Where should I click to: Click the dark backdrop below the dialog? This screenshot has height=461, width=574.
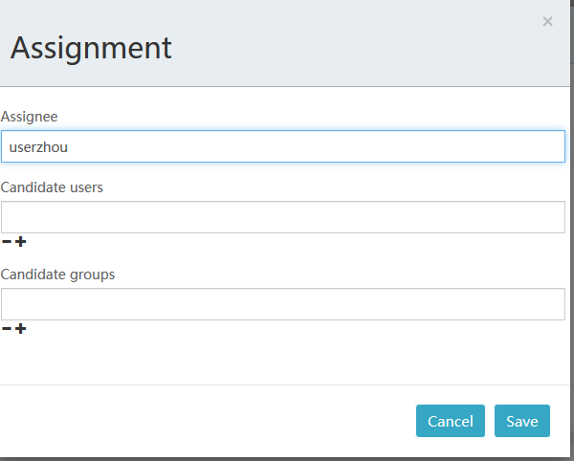click(285, 459)
